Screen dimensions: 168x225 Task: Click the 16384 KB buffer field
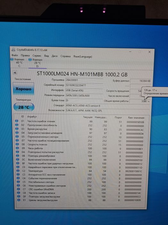click(140, 81)
